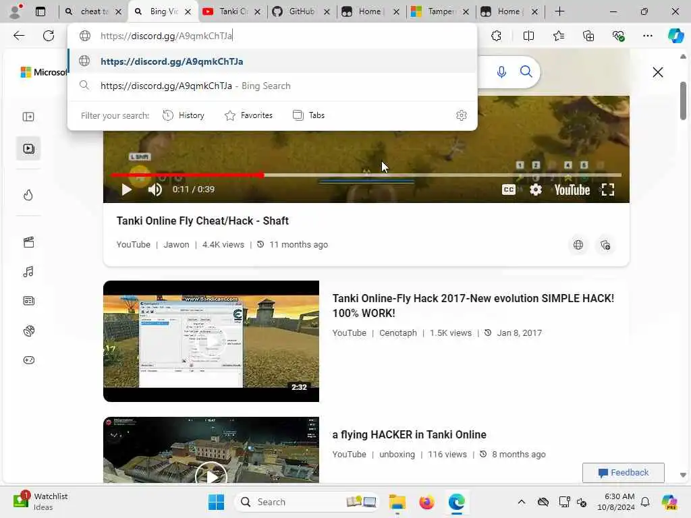
Task: Click the 'Tanki Online Fly Cheat/Hack - Shaft' title
Action: click(x=202, y=221)
